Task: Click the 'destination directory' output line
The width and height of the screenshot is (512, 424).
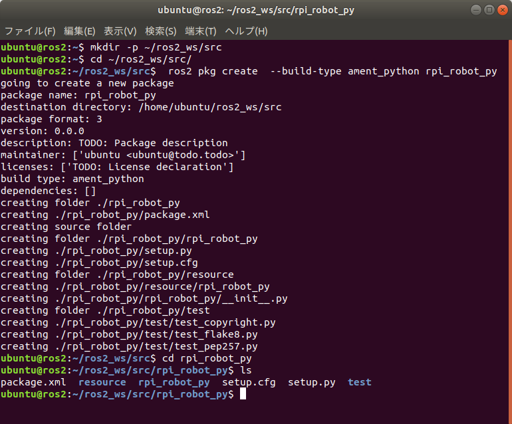Action: 141,107
